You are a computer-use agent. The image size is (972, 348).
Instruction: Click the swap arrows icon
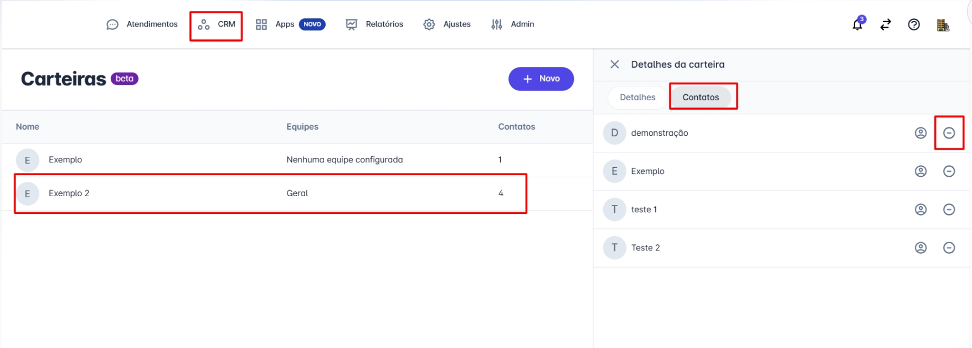(886, 24)
